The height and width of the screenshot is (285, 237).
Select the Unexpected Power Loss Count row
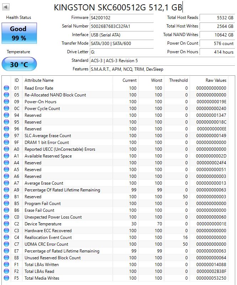click(x=53, y=217)
